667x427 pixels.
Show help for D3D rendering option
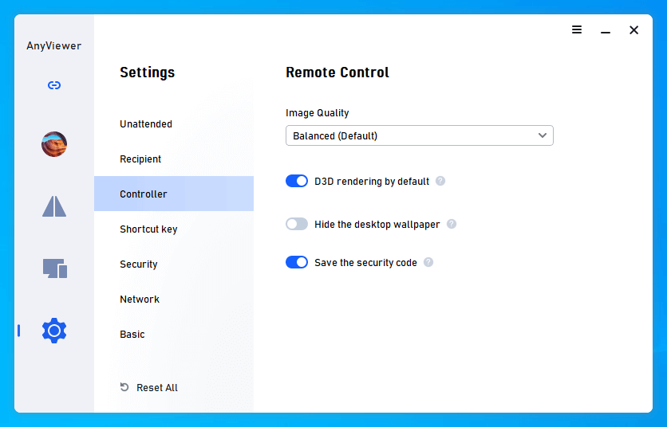click(440, 181)
